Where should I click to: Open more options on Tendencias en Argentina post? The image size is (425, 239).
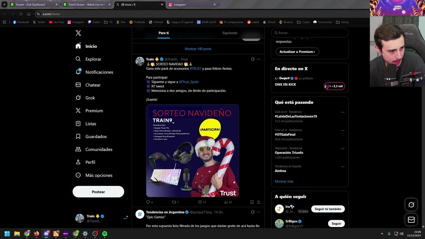click(259, 212)
